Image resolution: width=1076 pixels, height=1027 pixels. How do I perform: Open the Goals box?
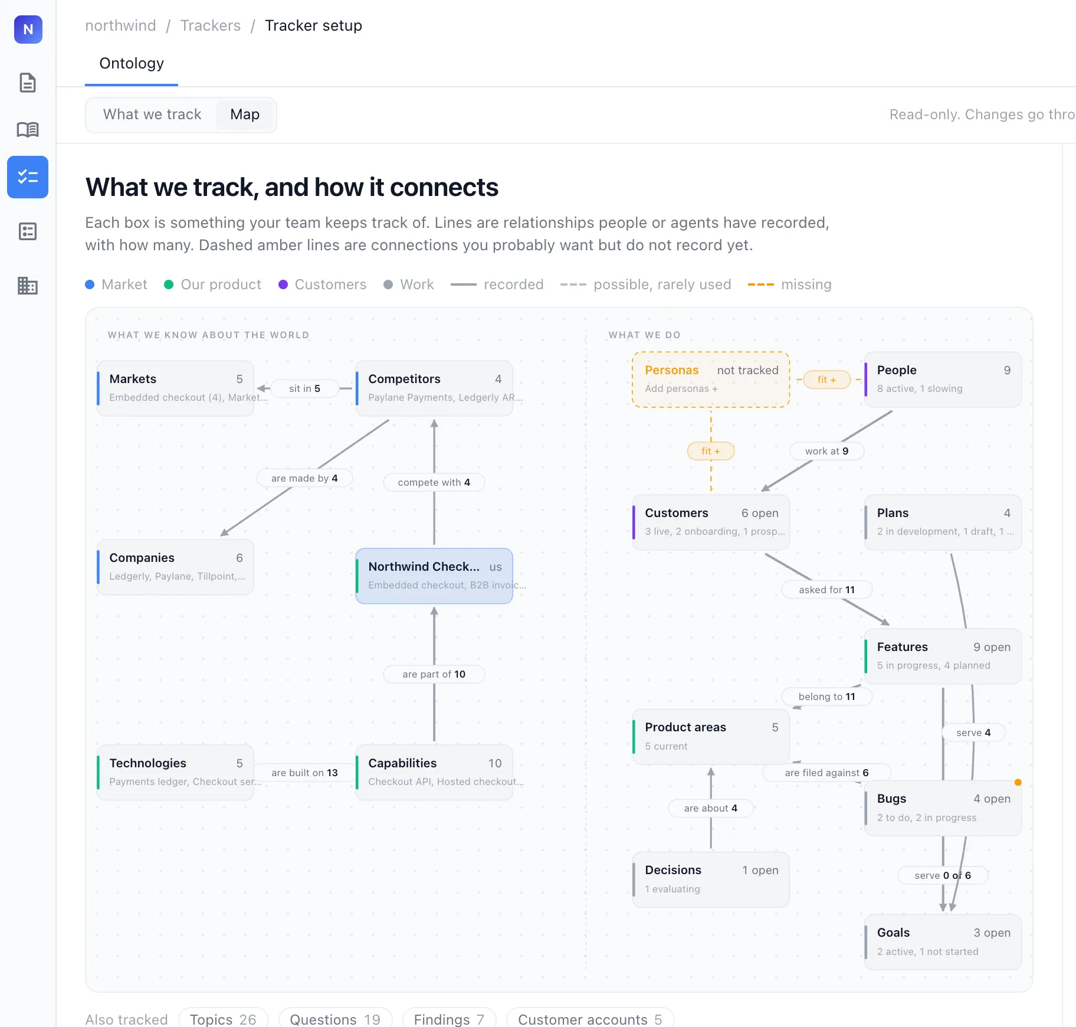pyautogui.click(x=943, y=942)
